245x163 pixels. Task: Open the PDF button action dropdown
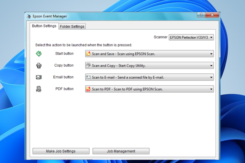click(x=149, y=89)
